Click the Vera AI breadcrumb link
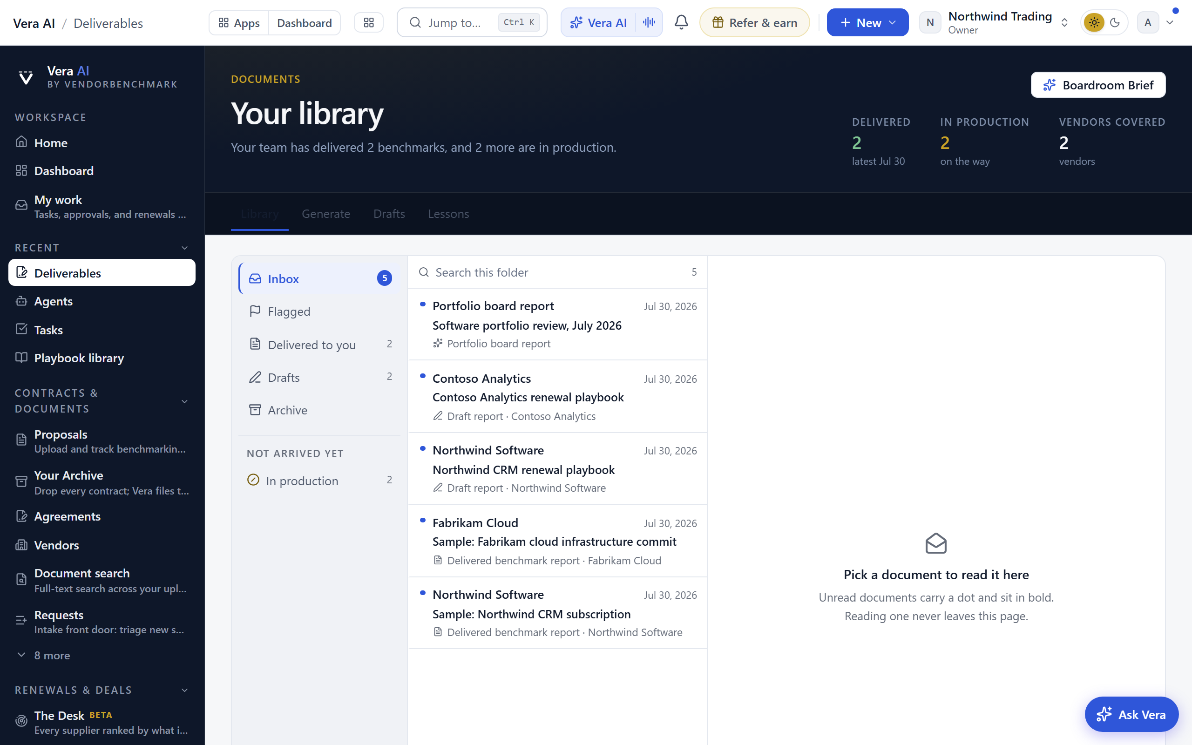Screen dimensions: 1192x745 pos(34,23)
